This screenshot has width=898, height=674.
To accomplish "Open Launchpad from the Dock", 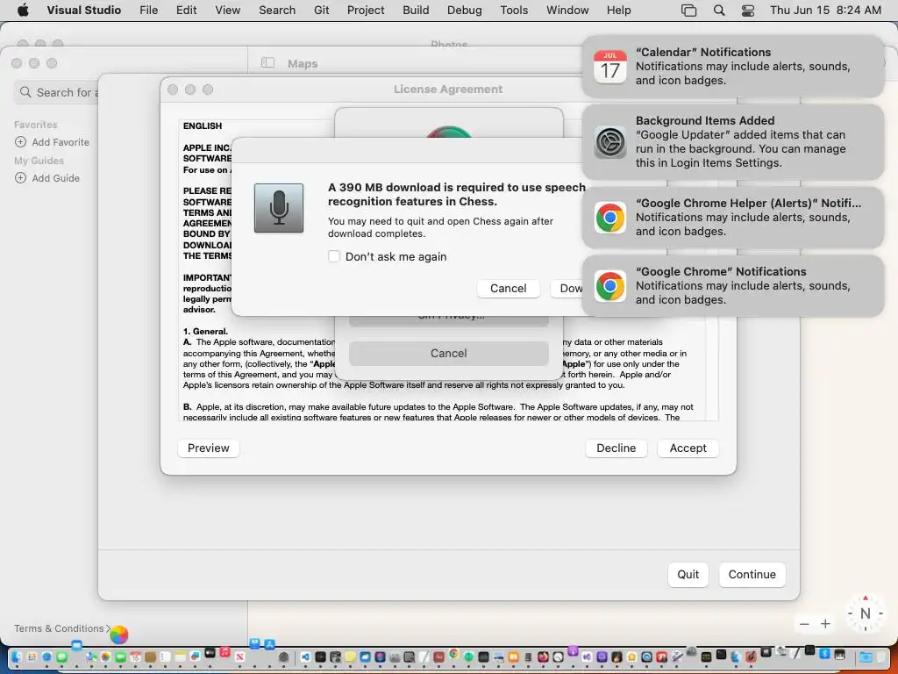I will point(32,657).
